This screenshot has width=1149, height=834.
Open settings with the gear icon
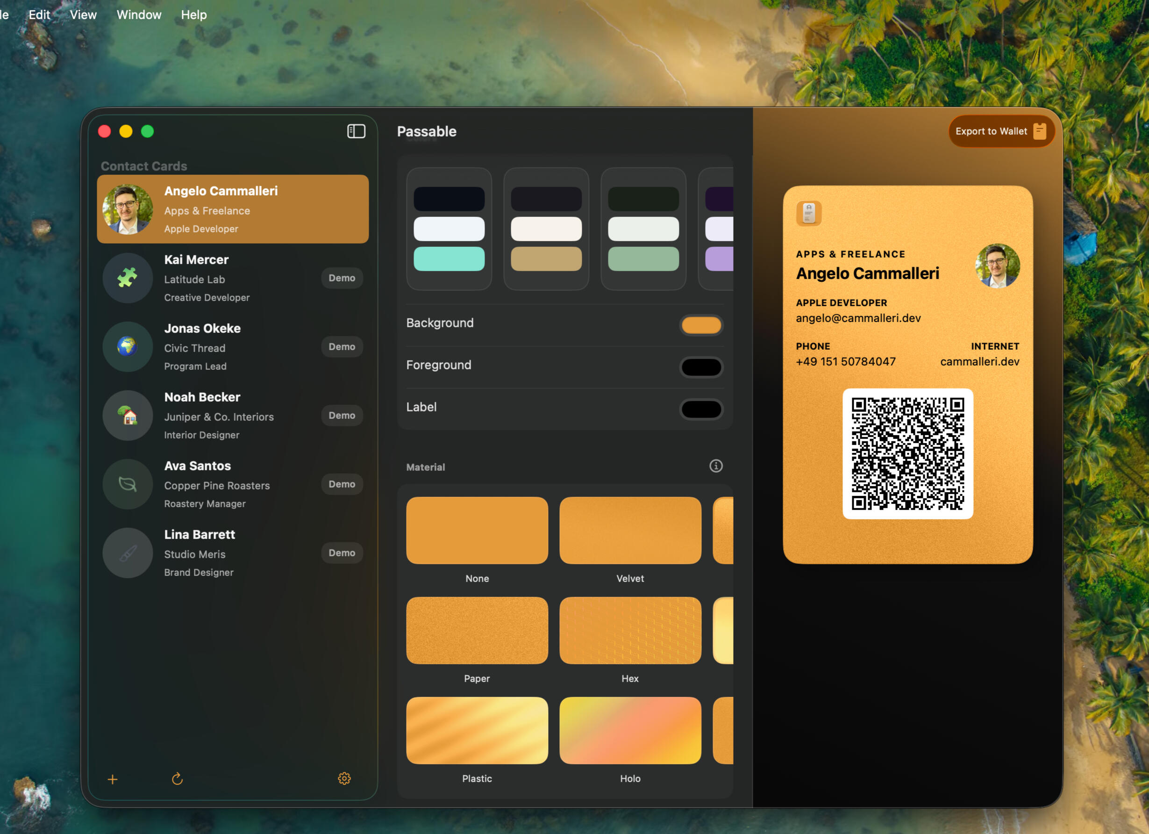[344, 779]
